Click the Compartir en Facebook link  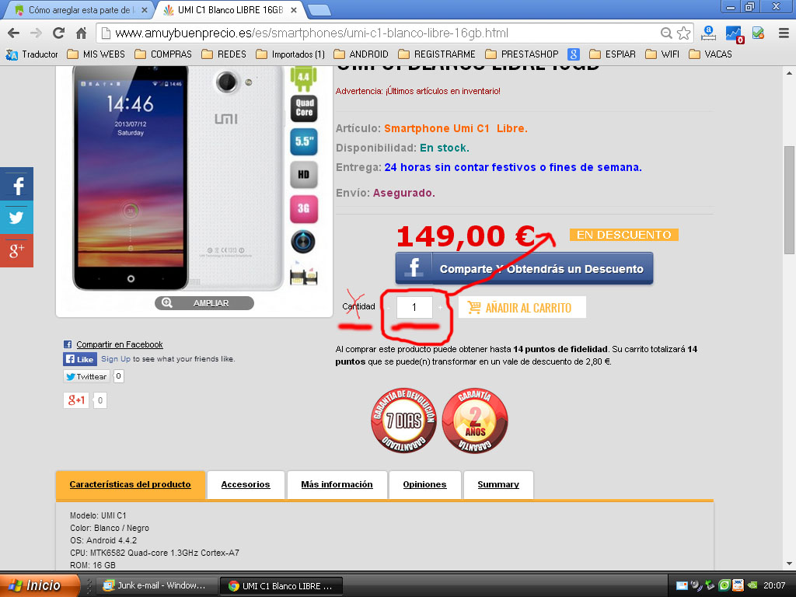coord(119,344)
